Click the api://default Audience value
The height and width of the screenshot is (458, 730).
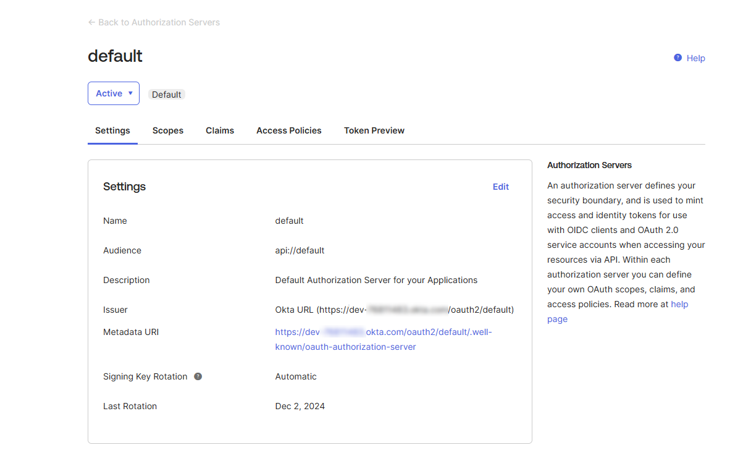[300, 250]
